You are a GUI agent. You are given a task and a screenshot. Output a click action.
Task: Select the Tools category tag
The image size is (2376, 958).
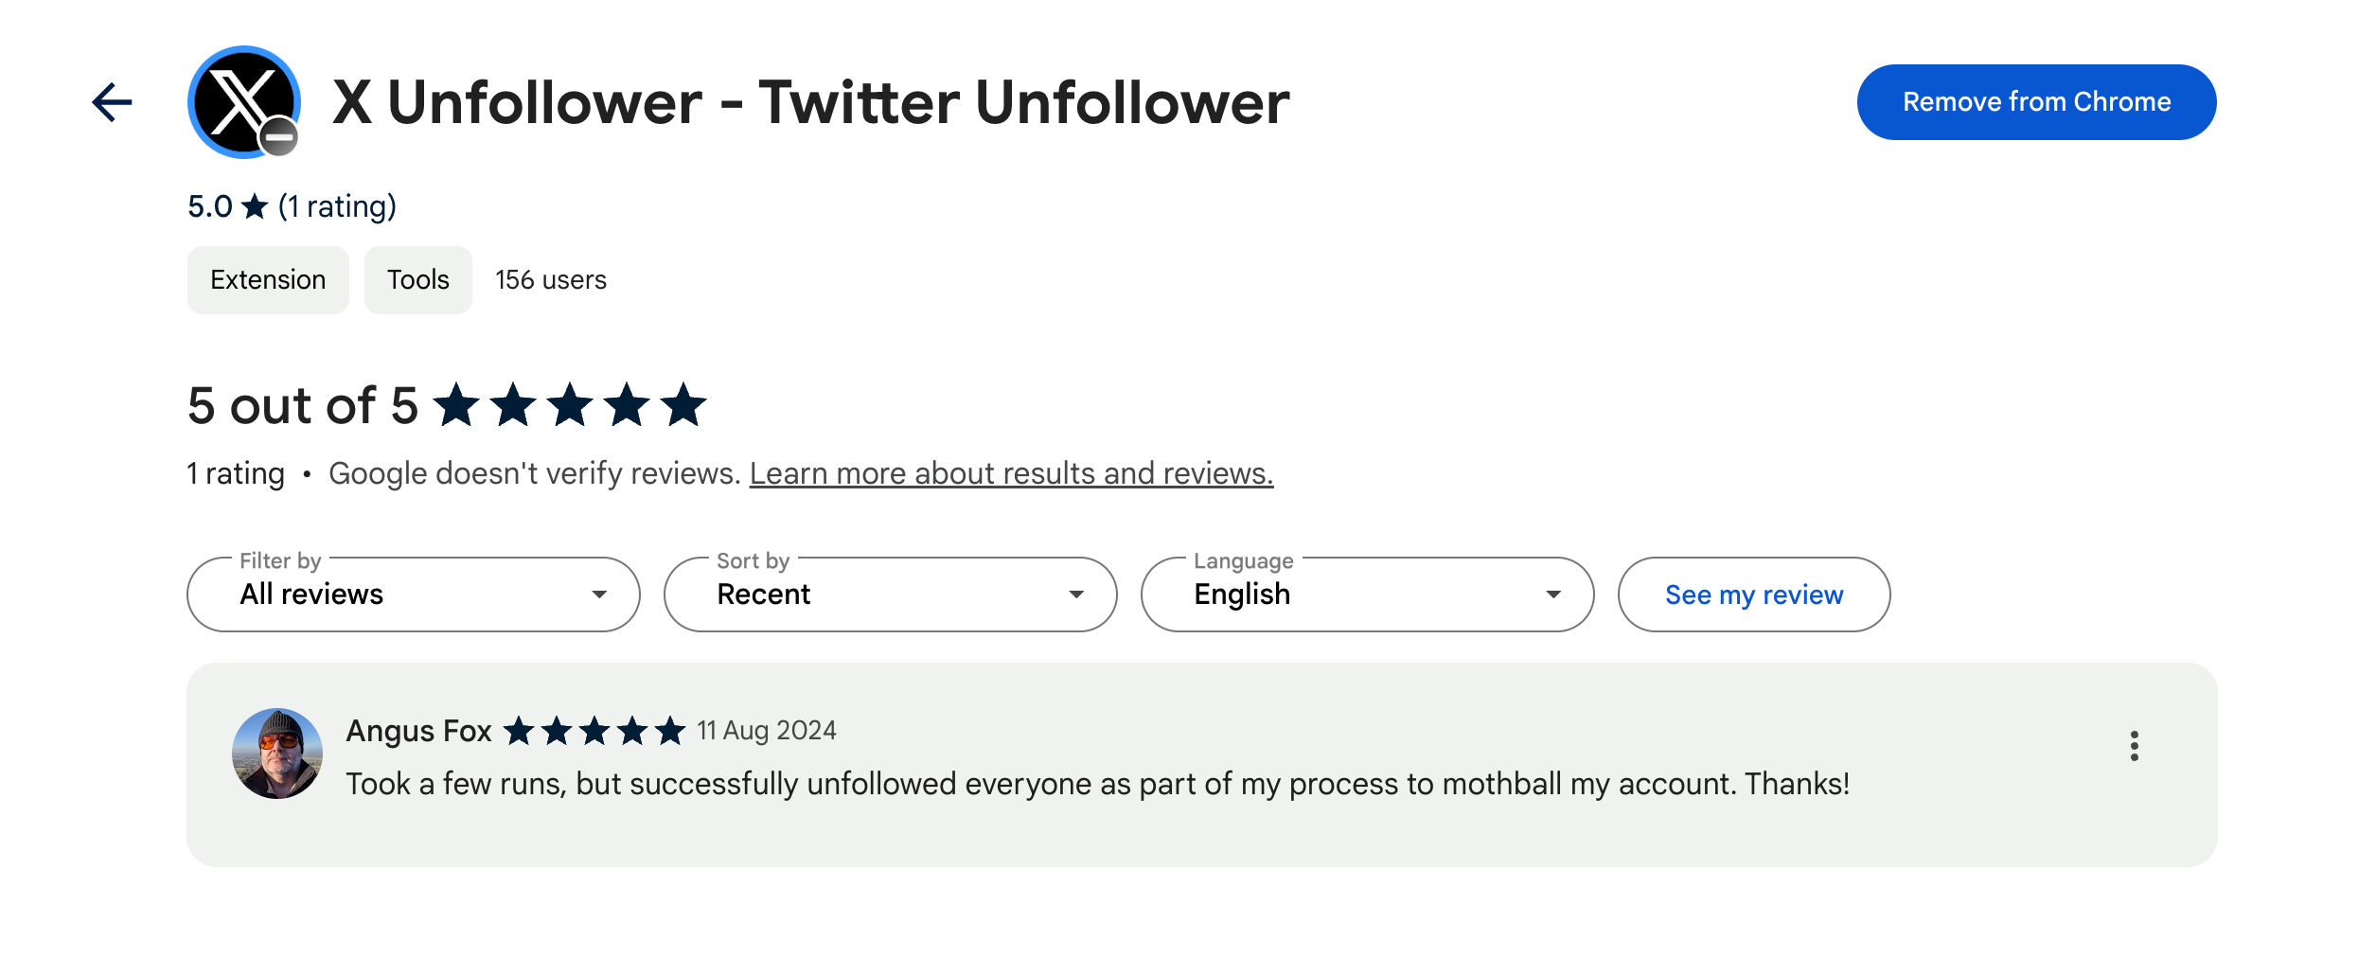coord(417,279)
